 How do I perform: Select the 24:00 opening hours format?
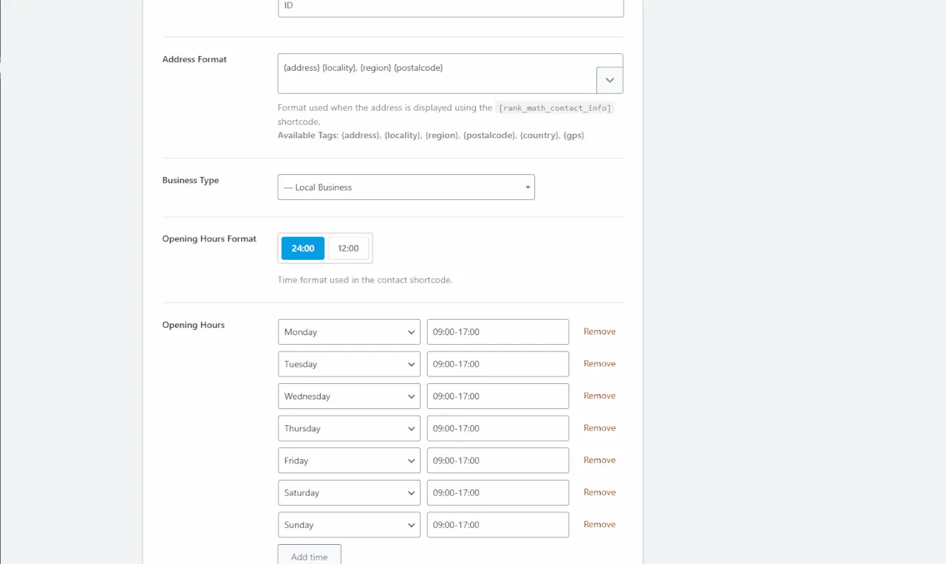point(302,248)
